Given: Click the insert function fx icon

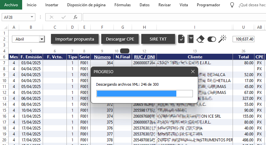Looking at the screenshot, I should 75,17.
